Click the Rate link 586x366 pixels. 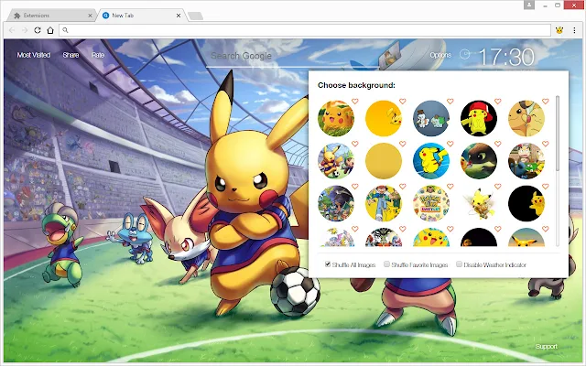(98, 55)
